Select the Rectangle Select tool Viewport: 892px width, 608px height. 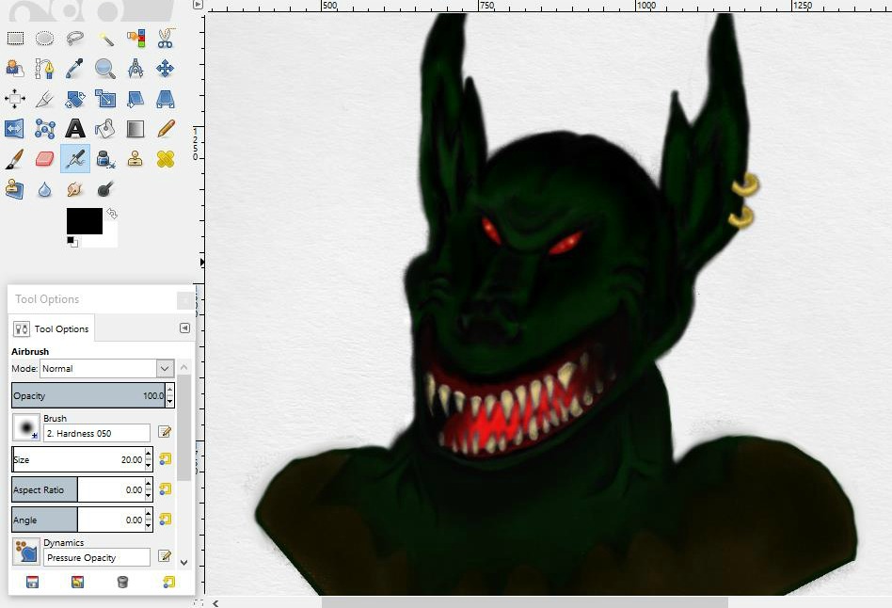15,39
